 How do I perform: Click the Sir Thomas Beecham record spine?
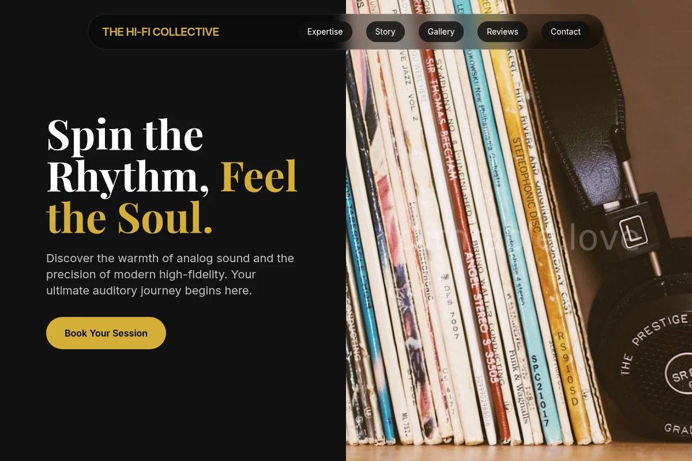click(441, 115)
